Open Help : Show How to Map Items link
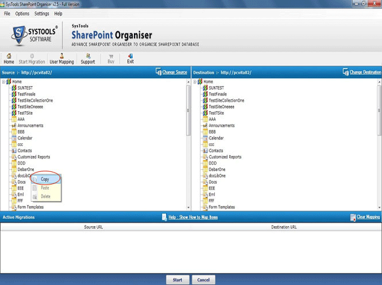This screenshot has height=285, width=382. click(x=193, y=217)
